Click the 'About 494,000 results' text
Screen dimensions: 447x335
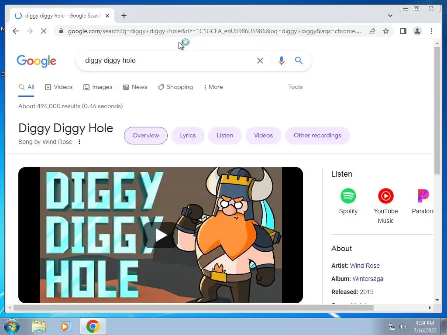(71, 106)
